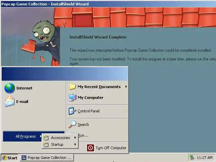Click the Popcap taskbar button icon
The image size is (216, 162).
point(24,158)
